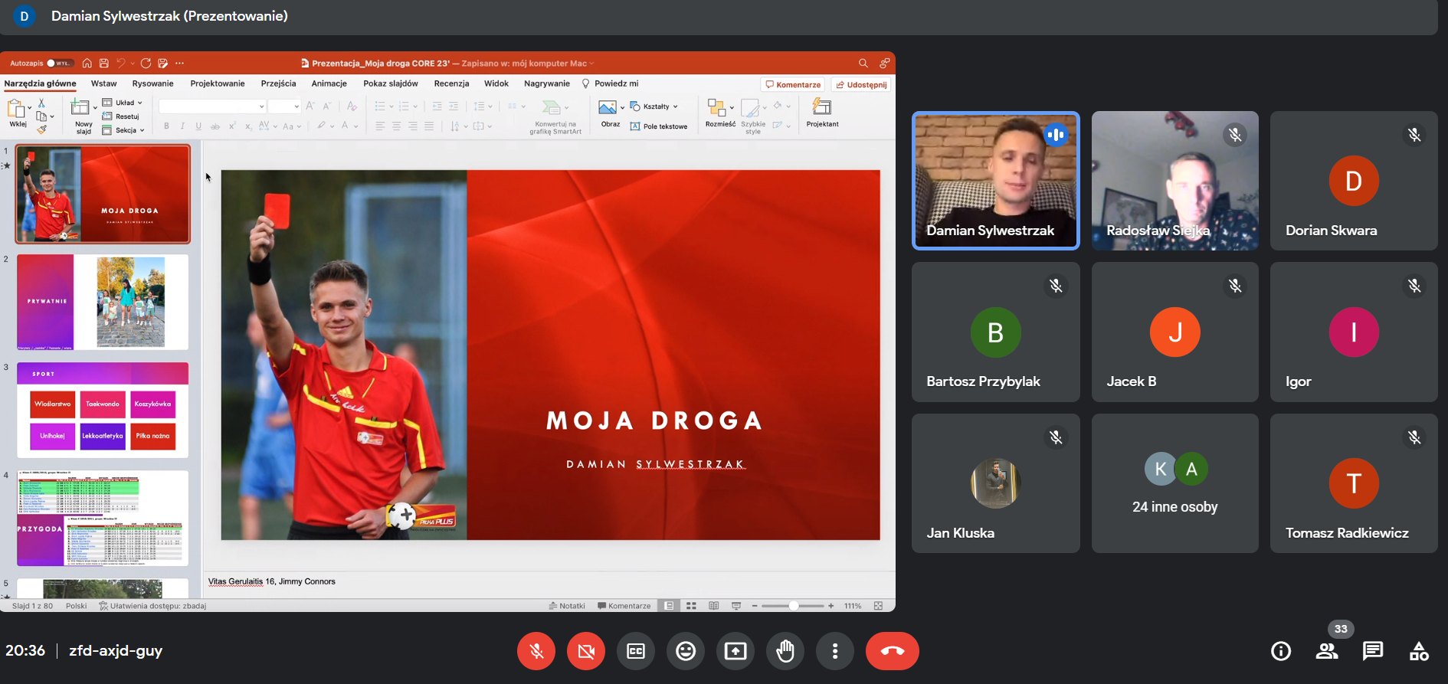Image resolution: width=1448 pixels, height=684 pixels.
Task: Leave the call with the red hang-up button
Action: 893,651
